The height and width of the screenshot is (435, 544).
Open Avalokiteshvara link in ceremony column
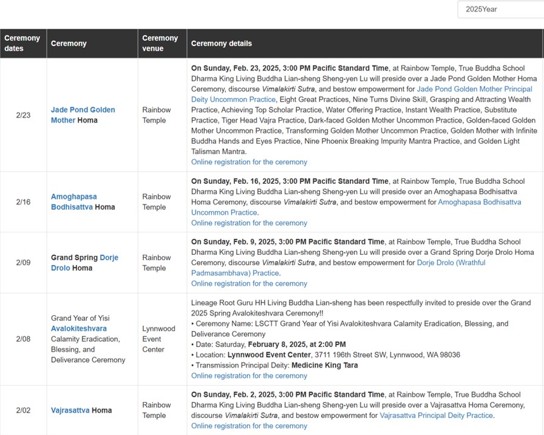(79, 329)
